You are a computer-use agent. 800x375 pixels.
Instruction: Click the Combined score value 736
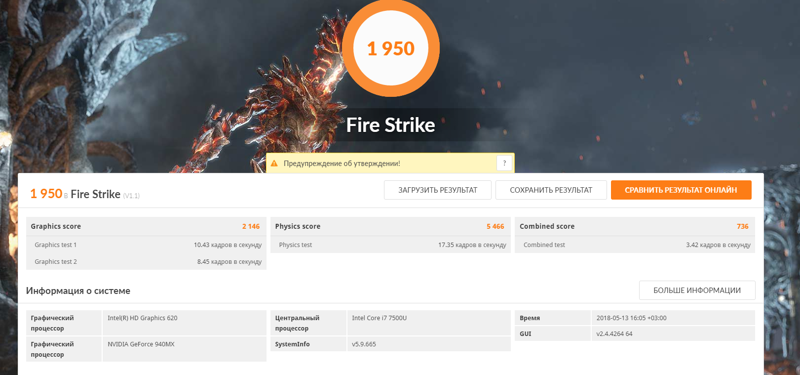click(x=743, y=226)
